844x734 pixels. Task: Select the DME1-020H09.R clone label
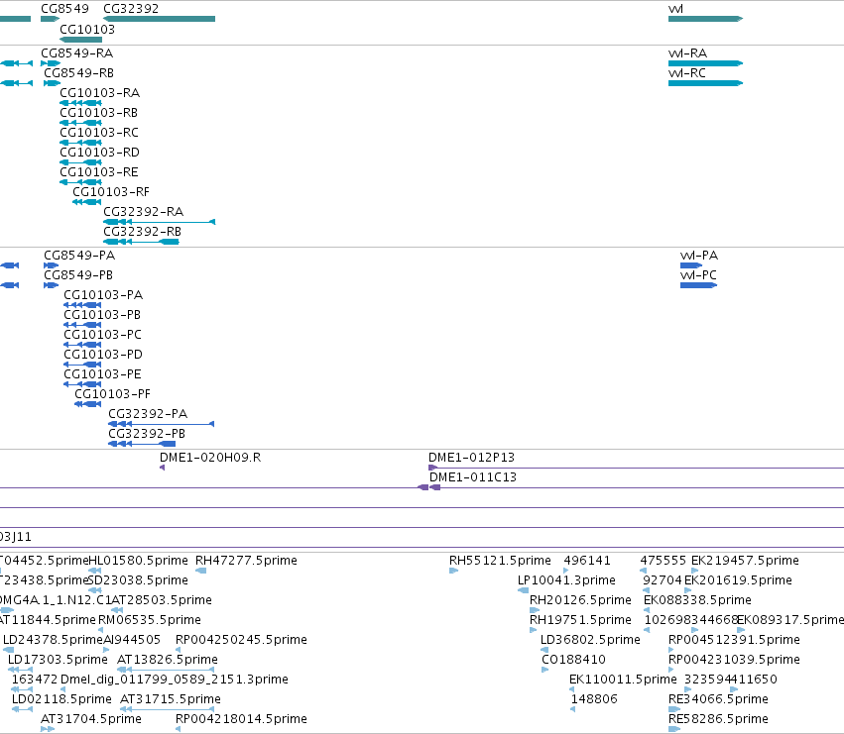pyautogui.click(x=210, y=458)
